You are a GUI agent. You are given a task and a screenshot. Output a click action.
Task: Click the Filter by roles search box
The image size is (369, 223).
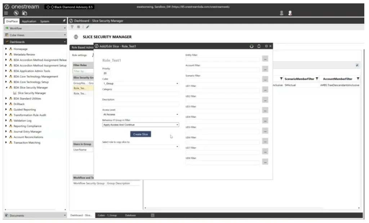(x=83, y=71)
